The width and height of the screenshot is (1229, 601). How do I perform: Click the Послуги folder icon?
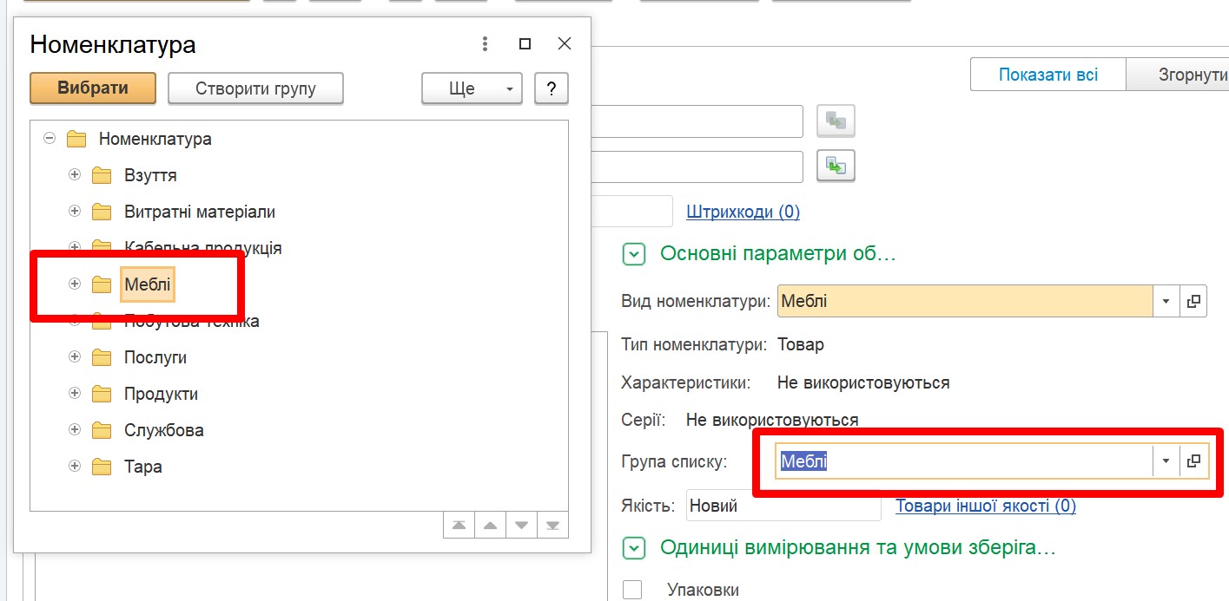tap(102, 357)
